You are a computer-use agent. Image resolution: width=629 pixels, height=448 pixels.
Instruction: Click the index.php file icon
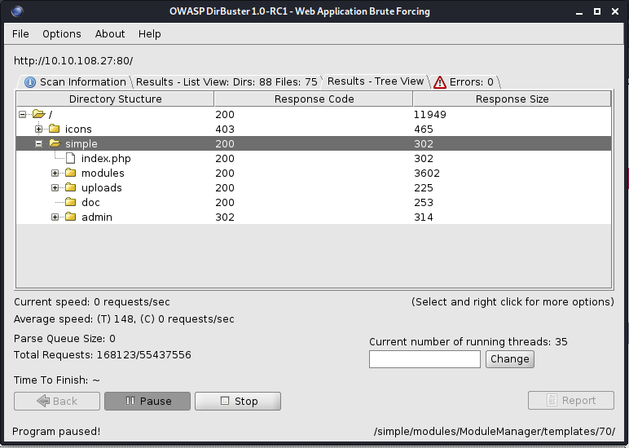[x=70, y=159]
